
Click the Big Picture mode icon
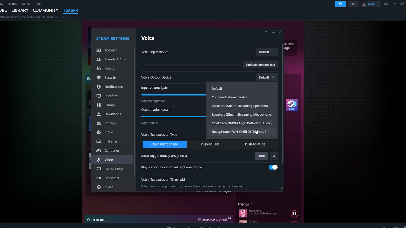pos(386,4)
